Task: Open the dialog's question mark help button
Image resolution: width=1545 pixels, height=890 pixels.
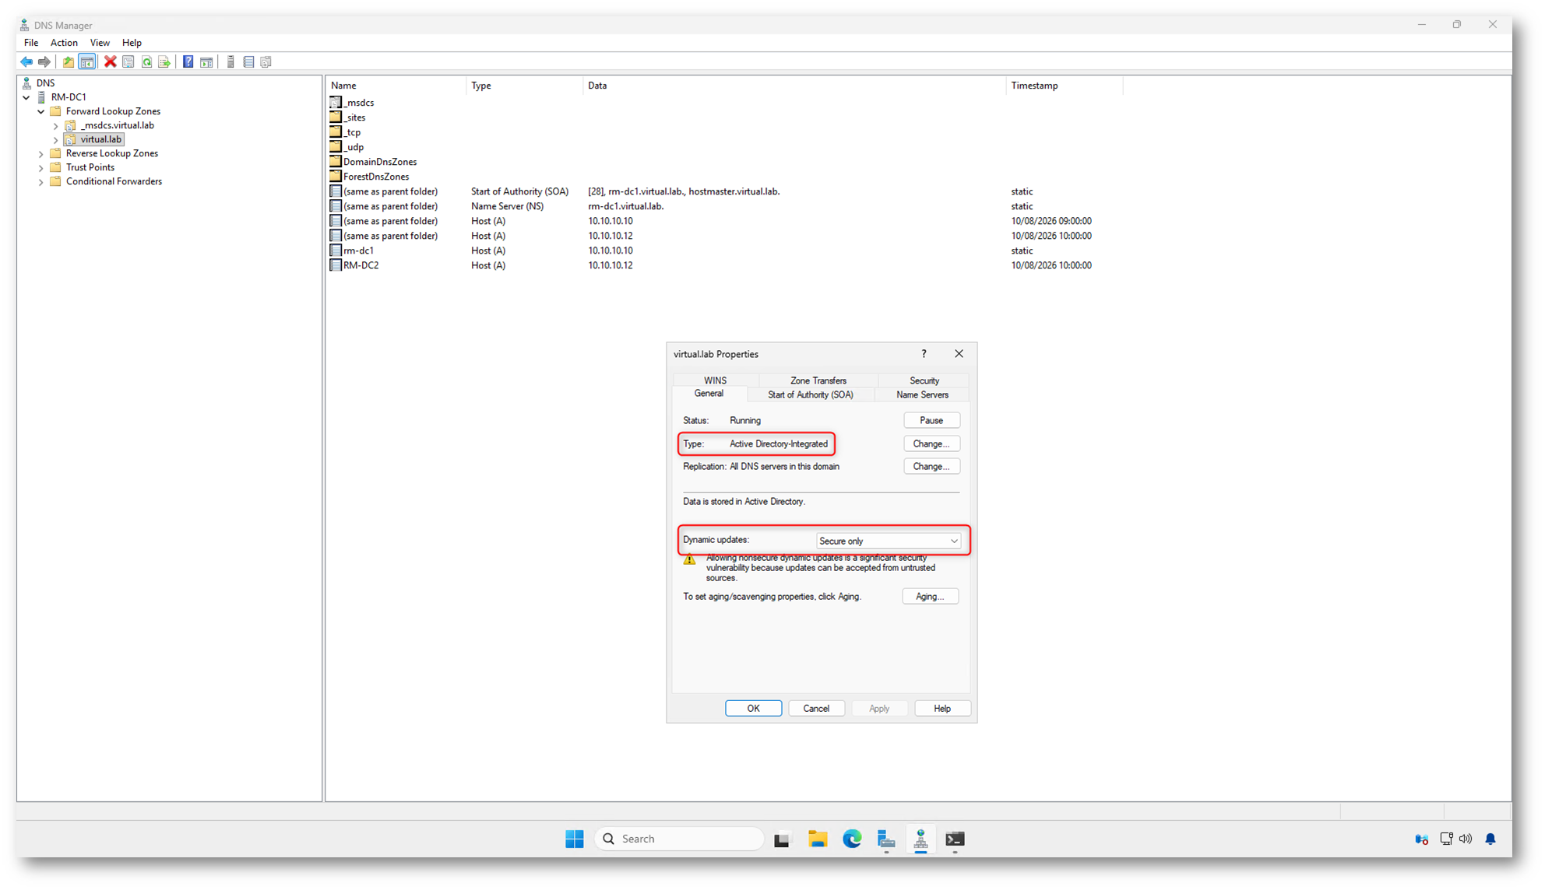Action: [x=924, y=354]
